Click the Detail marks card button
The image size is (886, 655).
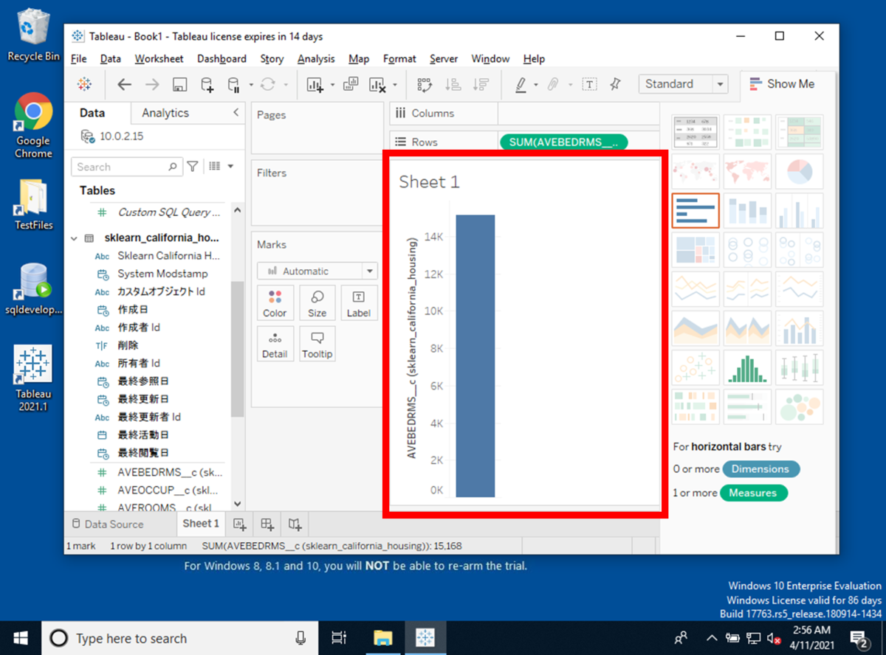point(275,344)
